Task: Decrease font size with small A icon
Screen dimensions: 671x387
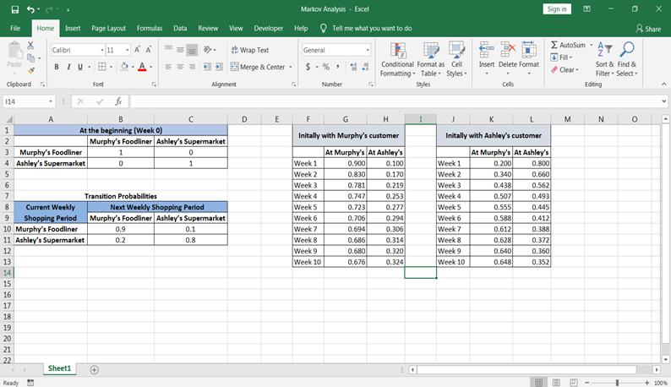Action: click(x=149, y=50)
